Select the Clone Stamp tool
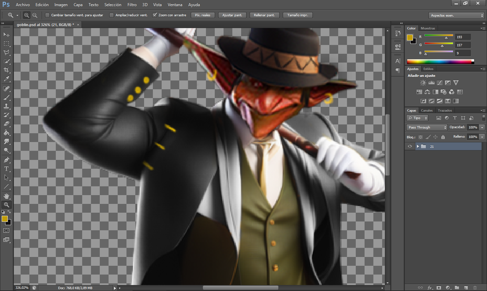Viewport: 487px width, 291px height. pyautogui.click(x=6, y=106)
